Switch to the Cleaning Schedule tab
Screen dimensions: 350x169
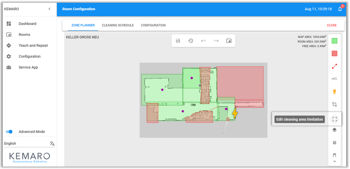click(x=118, y=25)
